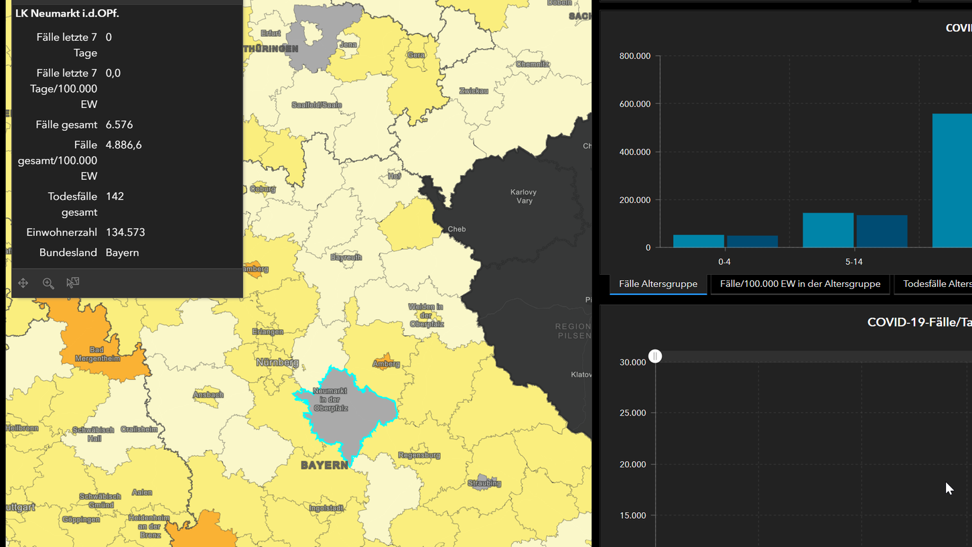This screenshot has width=972, height=547.
Task: Click the Karlovy Vary region label
Action: click(523, 196)
